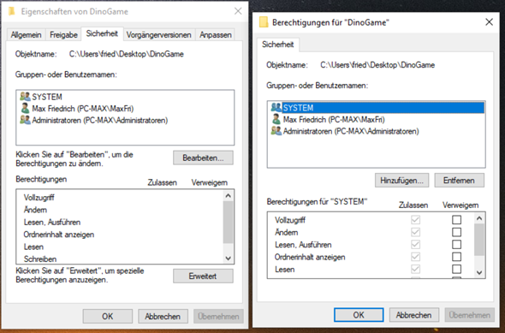Click Objektname path in Berechtigungen dialog
Viewport: 505px width, 333px height.
tap(377, 65)
